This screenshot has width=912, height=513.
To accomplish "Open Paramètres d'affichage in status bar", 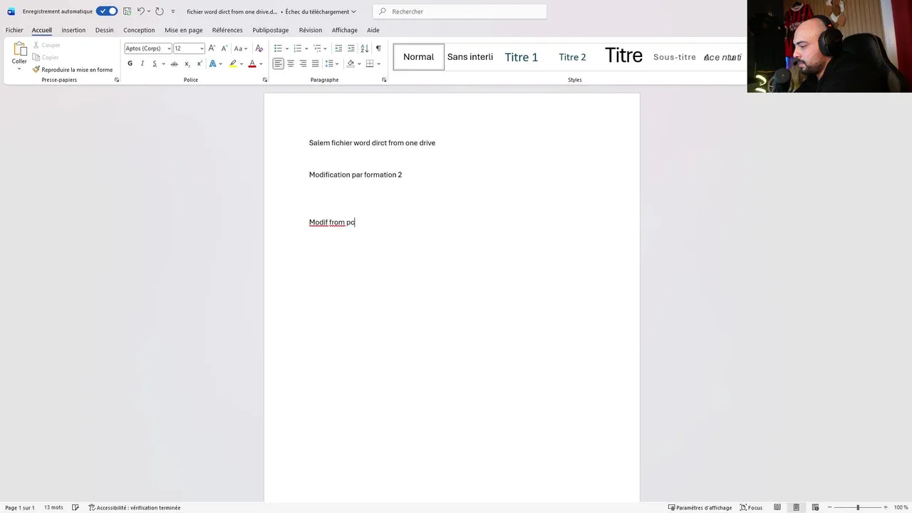I will [x=700, y=508].
